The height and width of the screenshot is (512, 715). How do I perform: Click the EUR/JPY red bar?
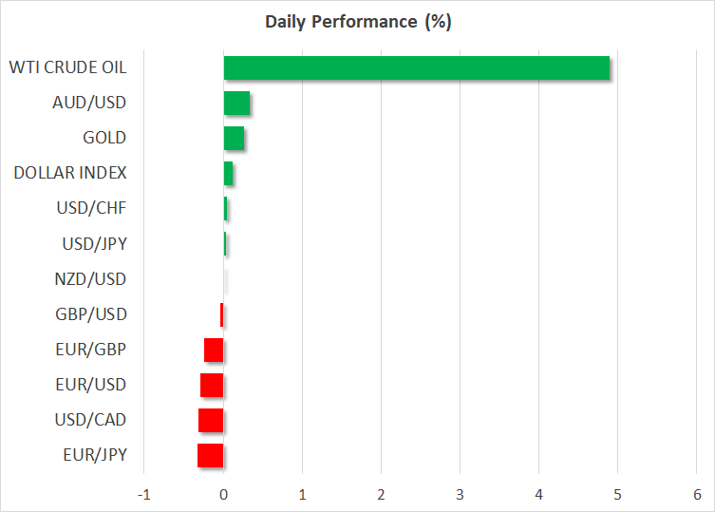pyautogui.click(x=210, y=455)
